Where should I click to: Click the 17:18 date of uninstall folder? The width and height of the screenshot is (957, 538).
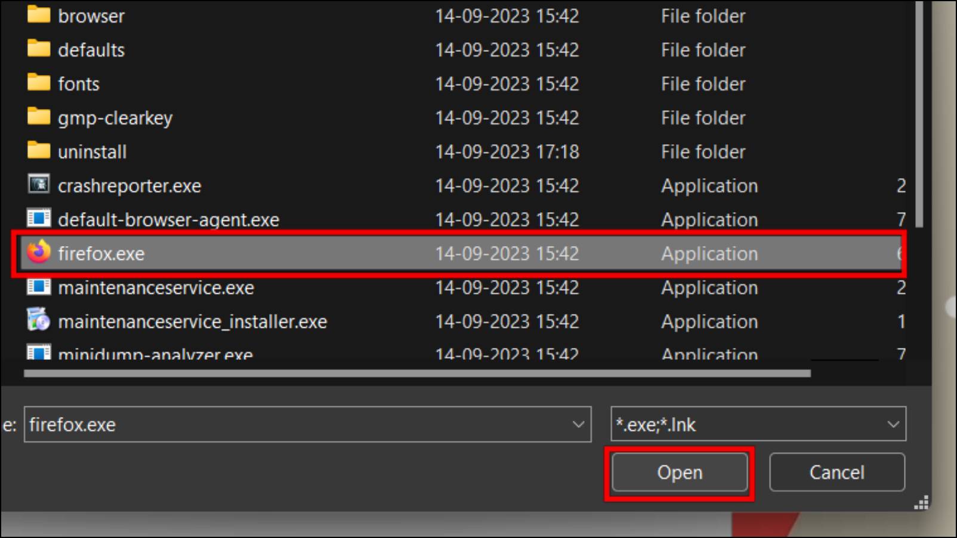coord(507,152)
